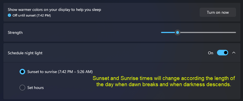Screen dimensions: 243x101
Task: Select the Set hours radio button
Action: (x=22, y=88)
